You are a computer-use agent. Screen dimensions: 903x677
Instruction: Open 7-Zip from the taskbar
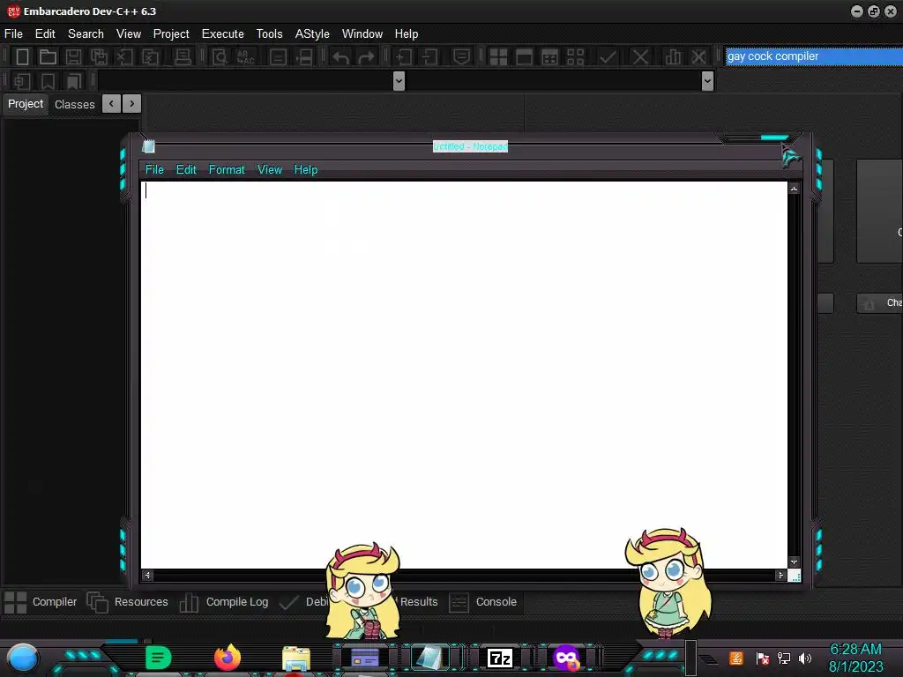point(499,658)
